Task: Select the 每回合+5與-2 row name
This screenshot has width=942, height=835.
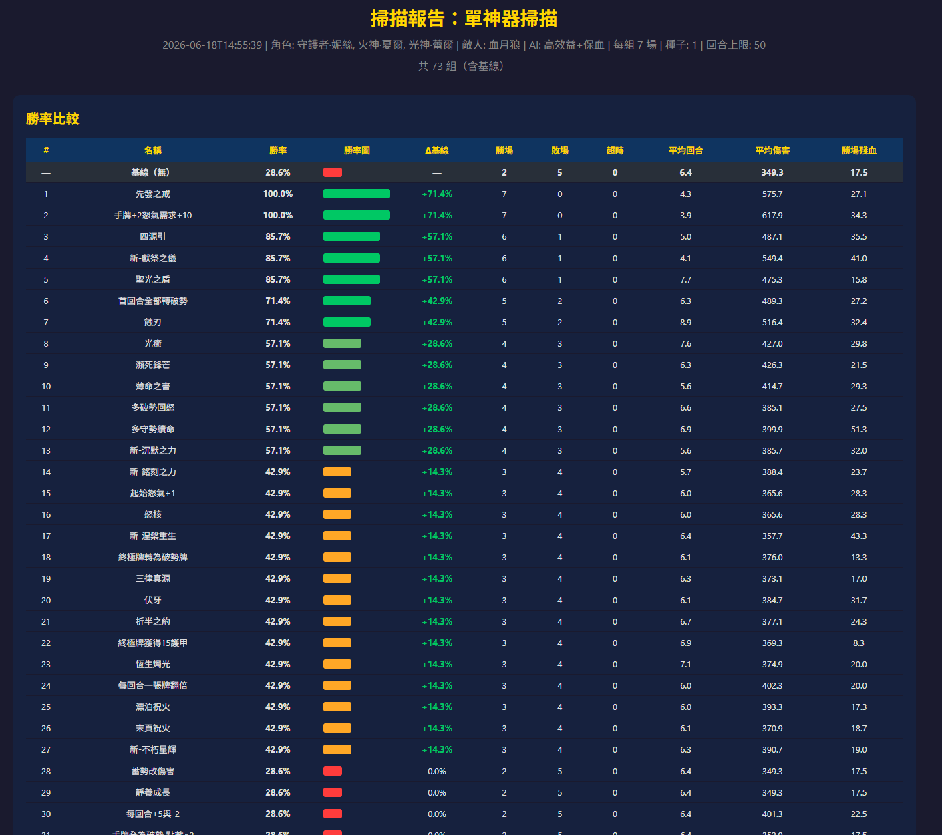Action: click(x=153, y=814)
